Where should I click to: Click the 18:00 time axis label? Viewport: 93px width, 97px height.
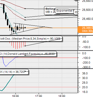click(62, 96)
